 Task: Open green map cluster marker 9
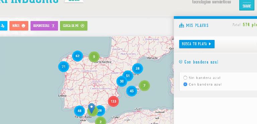[x=94, y=57]
